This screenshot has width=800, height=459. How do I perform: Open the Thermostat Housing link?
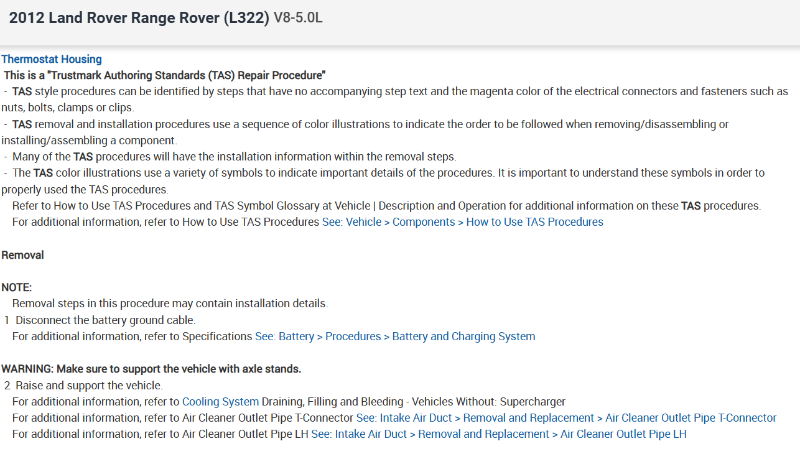[x=52, y=60]
